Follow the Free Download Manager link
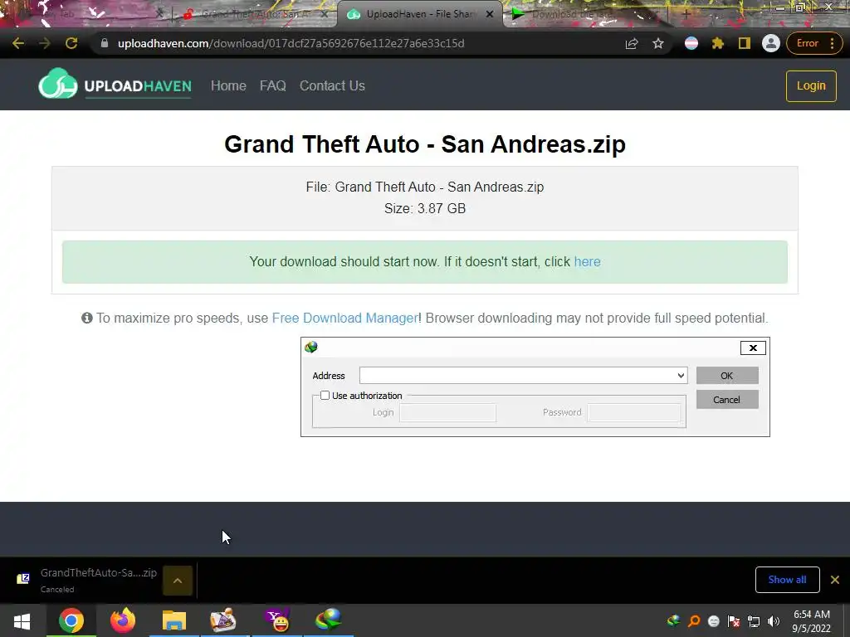Image resolution: width=850 pixels, height=637 pixels. (344, 318)
